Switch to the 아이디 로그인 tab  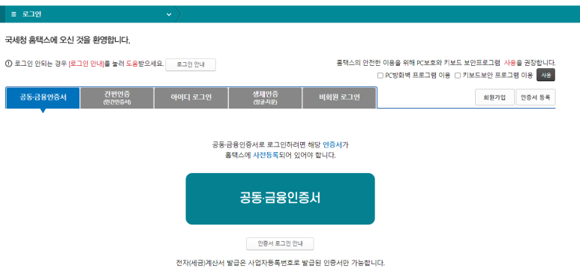191,98
